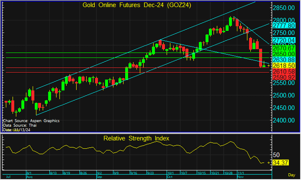The height and width of the screenshot is (180, 301).
Task: Select the red 2590.92 support price tag
Action: (284, 77)
